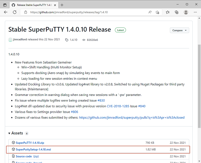The height and width of the screenshot is (163, 201).
Task: Open a new browser tab
Action: 62,5
